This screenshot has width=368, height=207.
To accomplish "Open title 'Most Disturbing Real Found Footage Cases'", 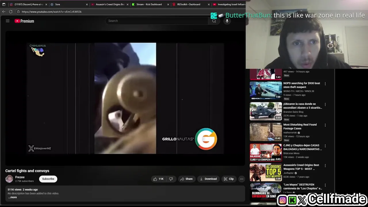I will (300, 126).
